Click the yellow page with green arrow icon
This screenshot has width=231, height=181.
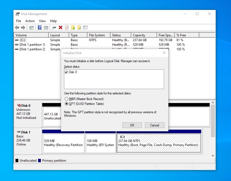[x=73, y=27]
